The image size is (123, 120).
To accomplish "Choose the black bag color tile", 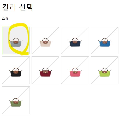I will click(16, 70).
